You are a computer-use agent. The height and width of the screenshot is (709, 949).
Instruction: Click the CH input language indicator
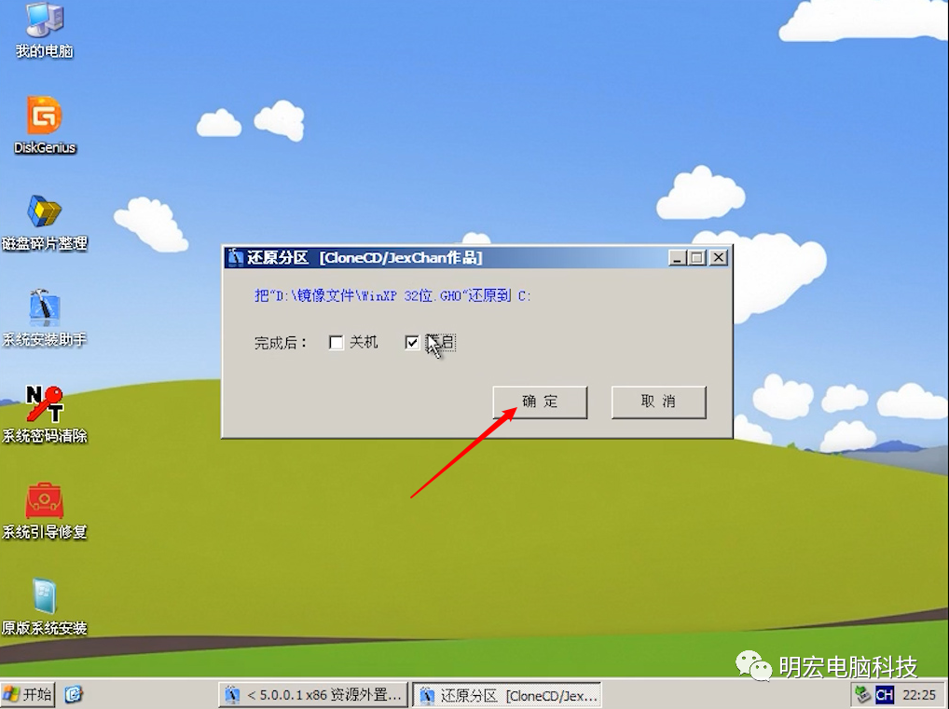pyautogui.click(x=885, y=695)
